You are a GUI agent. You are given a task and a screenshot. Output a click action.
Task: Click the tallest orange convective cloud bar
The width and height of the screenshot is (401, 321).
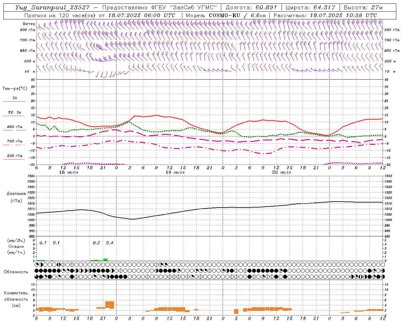coord(110,305)
